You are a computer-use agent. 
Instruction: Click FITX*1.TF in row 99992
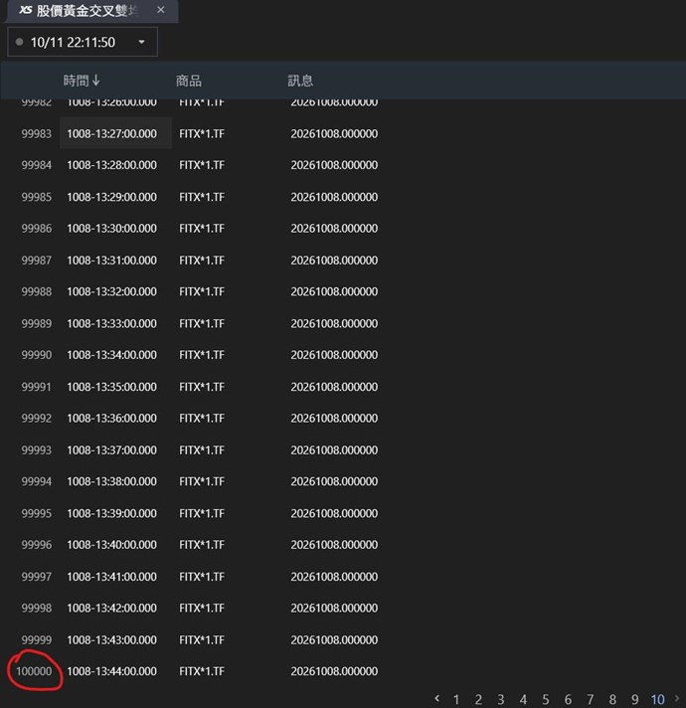202,418
